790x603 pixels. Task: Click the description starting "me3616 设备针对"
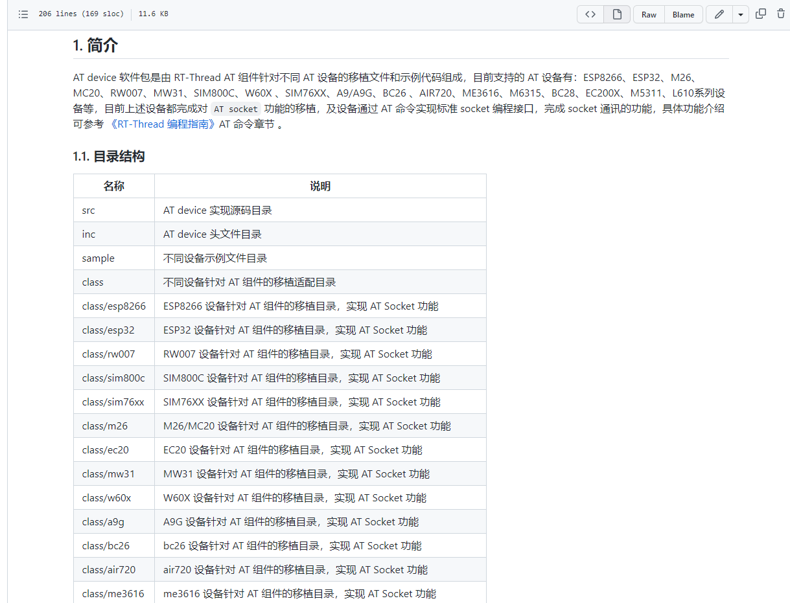tap(299, 593)
